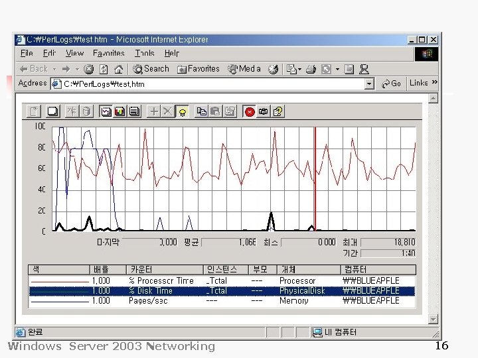The image size is (478, 358).
Task: Toggle the Highlight lightbulb button
Action: (183, 111)
